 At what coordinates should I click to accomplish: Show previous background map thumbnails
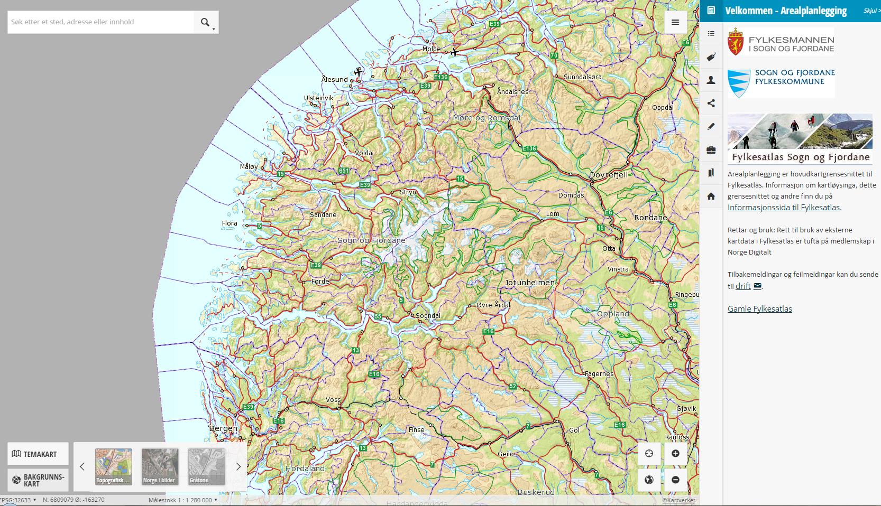82,466
